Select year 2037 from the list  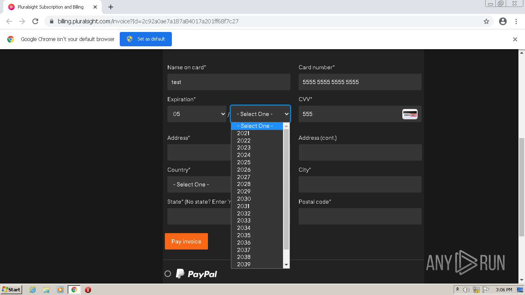coord(257,250)
